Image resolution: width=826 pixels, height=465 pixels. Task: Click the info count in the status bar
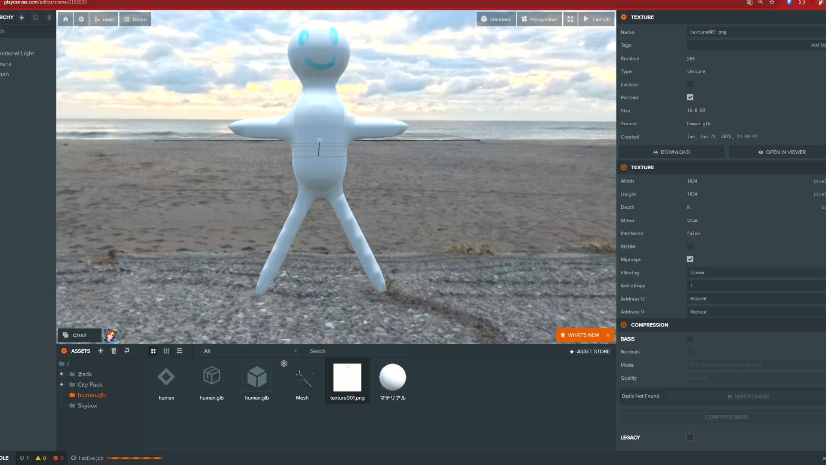coord(25,458)
